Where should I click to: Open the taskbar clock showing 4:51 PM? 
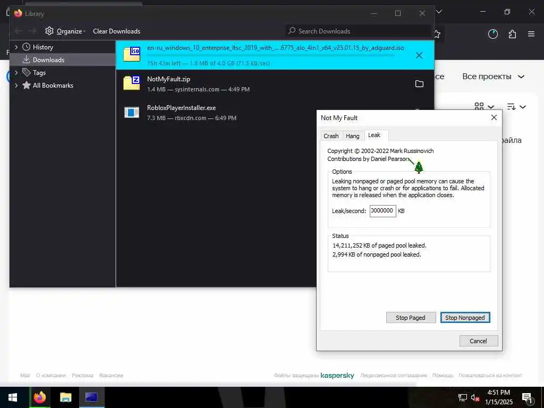498,397
